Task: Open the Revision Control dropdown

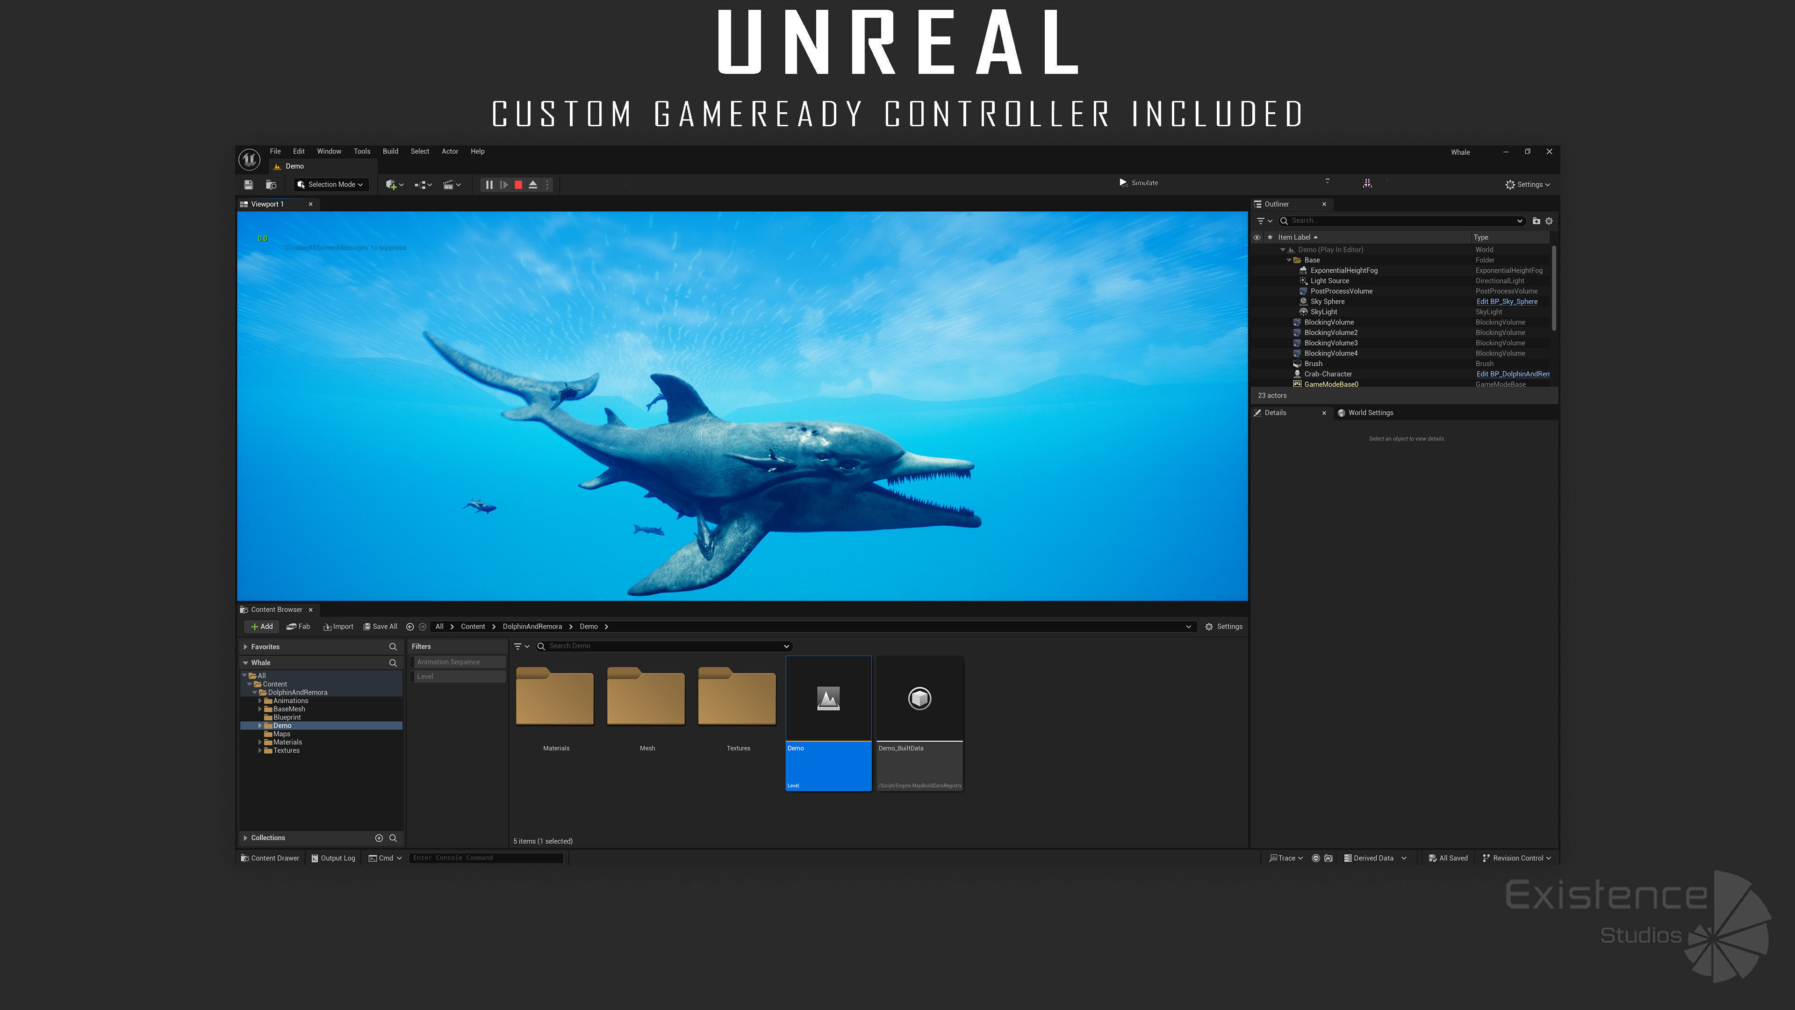Action: 1516,858
